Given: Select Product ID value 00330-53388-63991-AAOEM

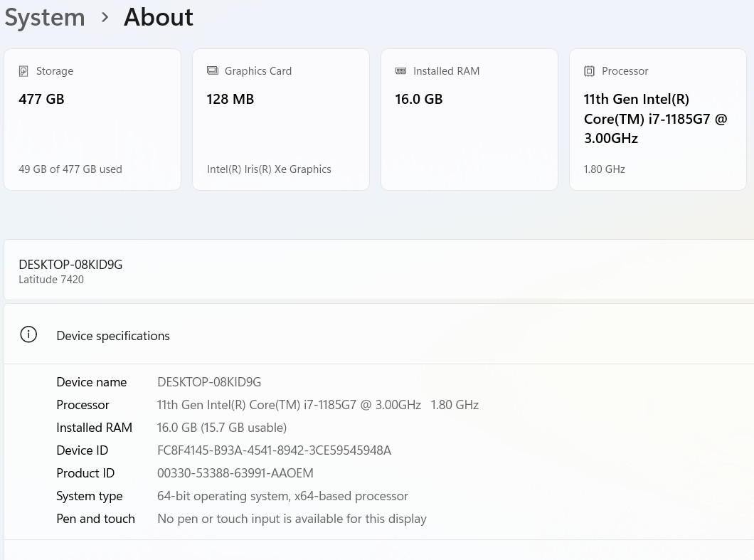Looking at the screenshot, I should 235,473.
